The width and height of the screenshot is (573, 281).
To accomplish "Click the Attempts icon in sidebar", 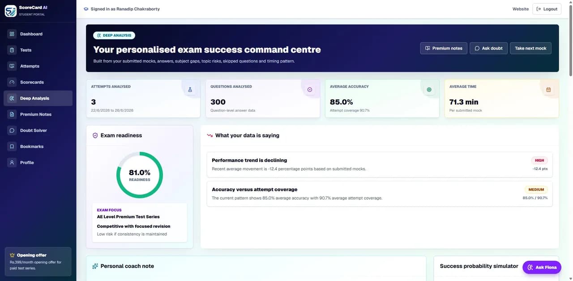I will coord(12,66).
